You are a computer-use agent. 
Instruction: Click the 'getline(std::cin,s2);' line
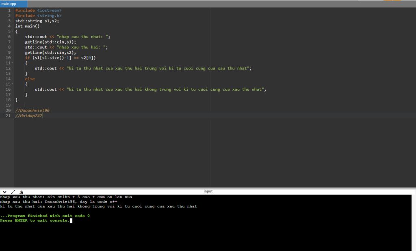click(50, 52)
